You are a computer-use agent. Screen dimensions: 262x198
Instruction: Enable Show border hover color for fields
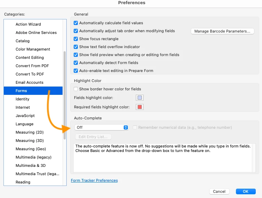click(76, 89)
